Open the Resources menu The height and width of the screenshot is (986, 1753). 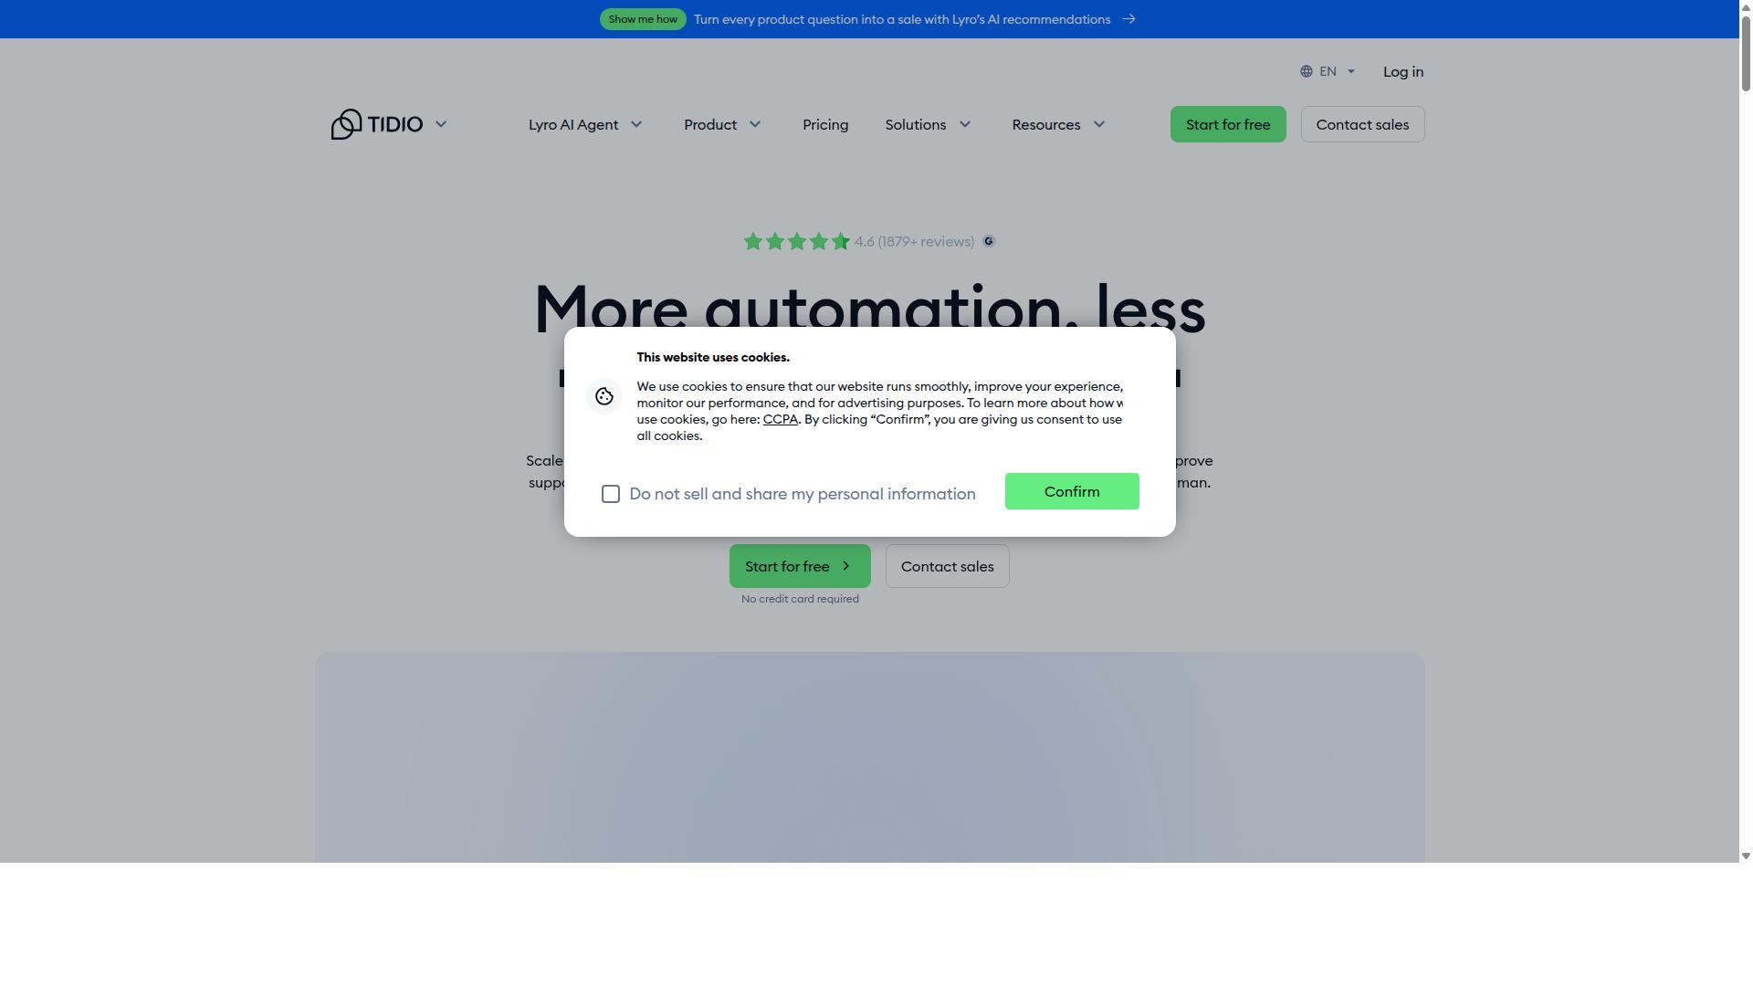(x=1045, y=124)
